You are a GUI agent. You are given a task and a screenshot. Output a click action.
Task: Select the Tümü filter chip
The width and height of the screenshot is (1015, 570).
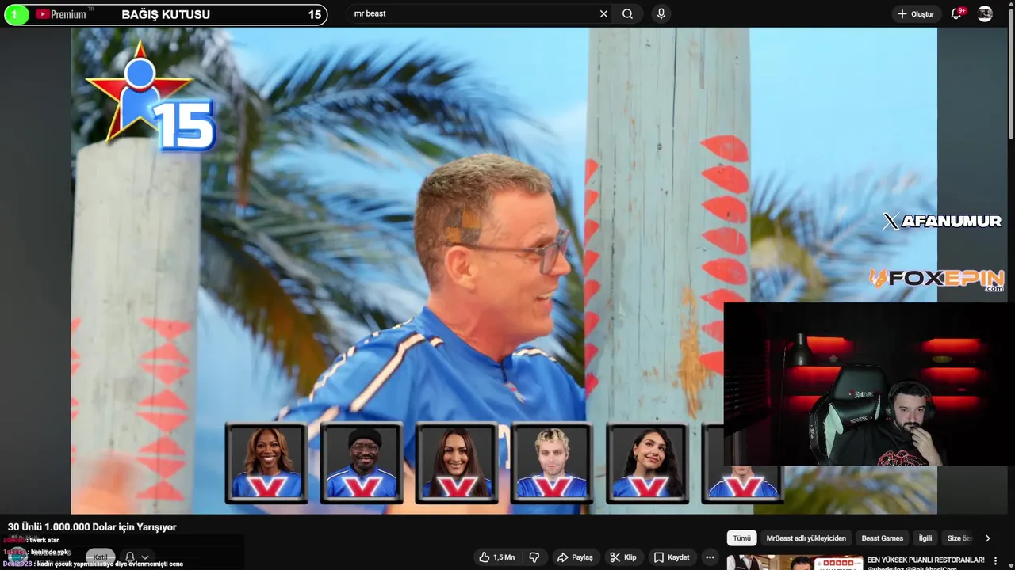[x=741, y=538]
